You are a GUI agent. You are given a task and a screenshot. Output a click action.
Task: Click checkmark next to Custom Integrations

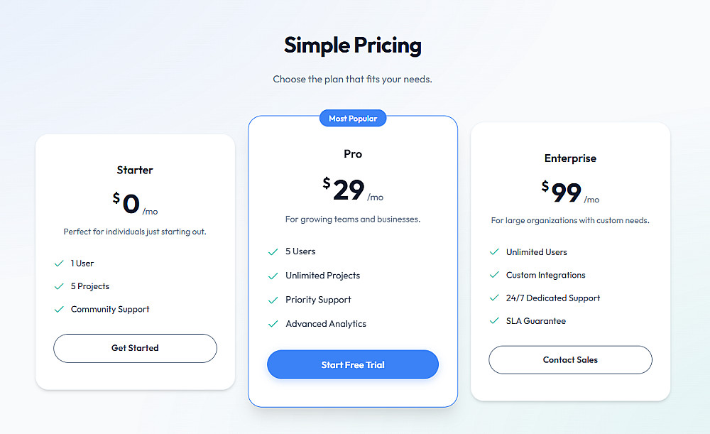pyautogui.click(x=494, y=275)
